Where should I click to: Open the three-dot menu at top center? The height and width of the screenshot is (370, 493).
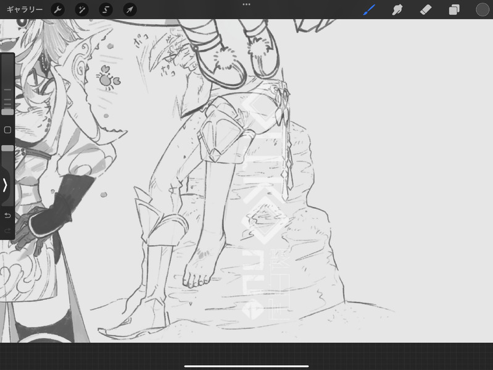point(247,4)
